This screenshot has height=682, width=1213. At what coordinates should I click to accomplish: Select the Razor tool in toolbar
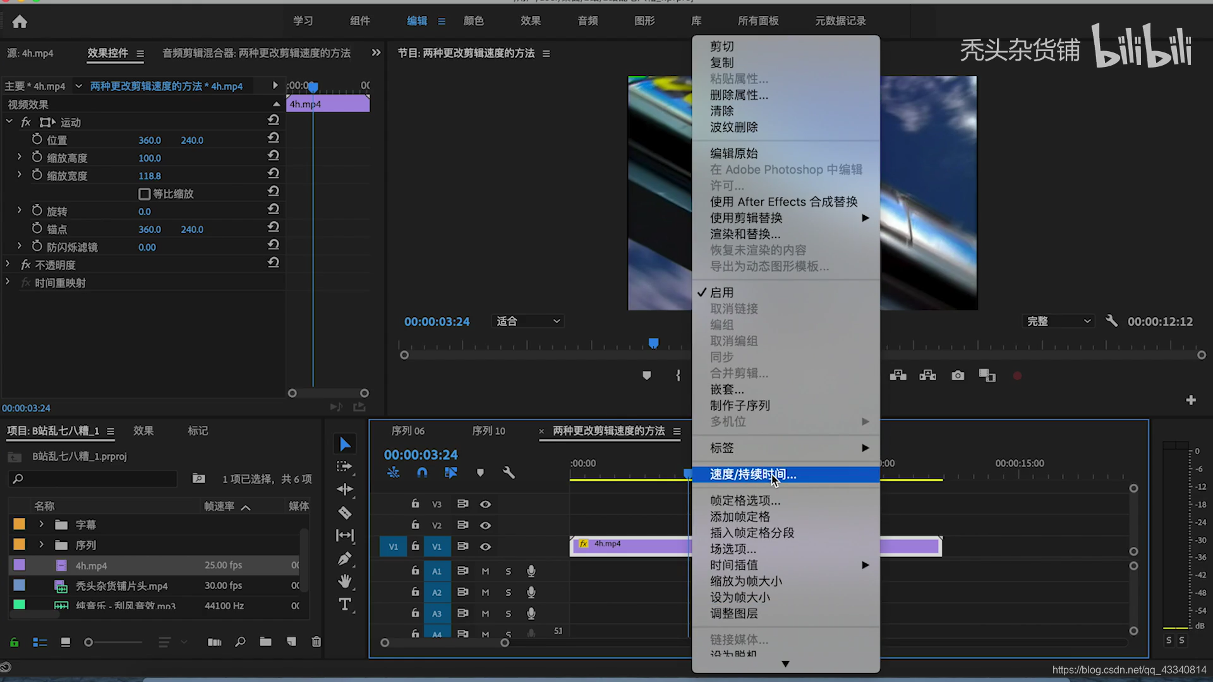[x=345, y=513]
